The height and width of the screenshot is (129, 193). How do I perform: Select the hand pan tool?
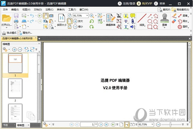pyautogui.click(x=46, y=16)
